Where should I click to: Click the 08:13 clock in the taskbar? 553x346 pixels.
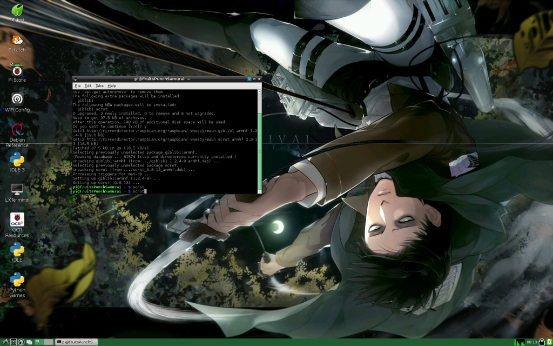click(531, 342)
